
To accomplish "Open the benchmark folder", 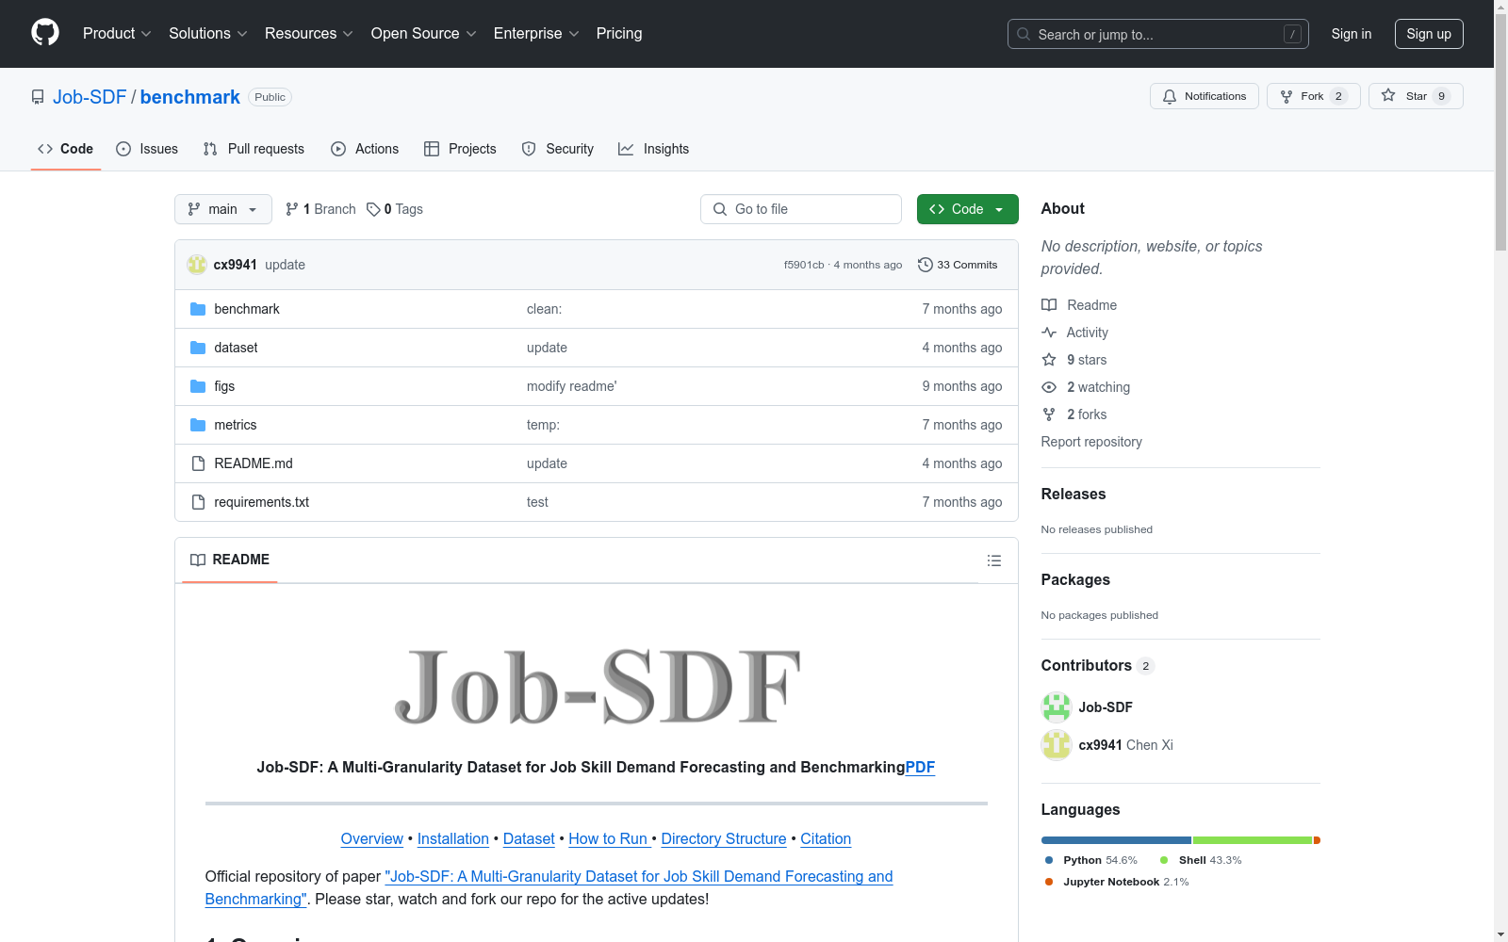I will [247, 309].
